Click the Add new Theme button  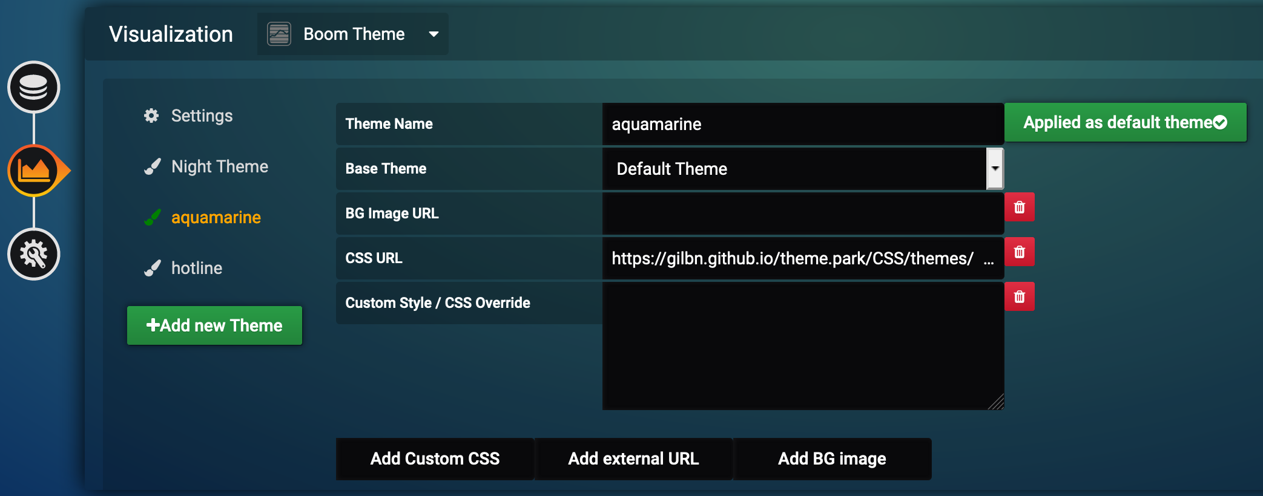214,325
